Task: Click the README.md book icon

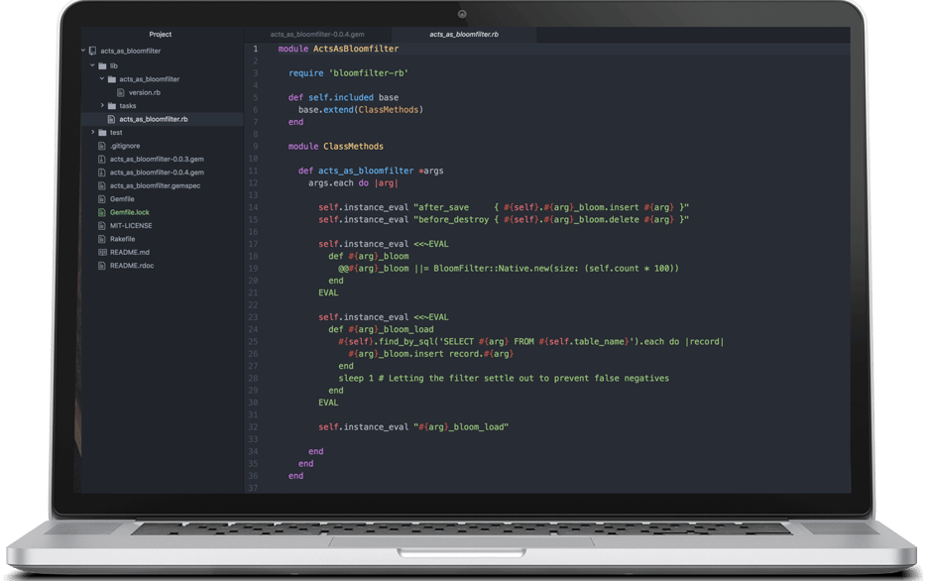Action: 102,253
